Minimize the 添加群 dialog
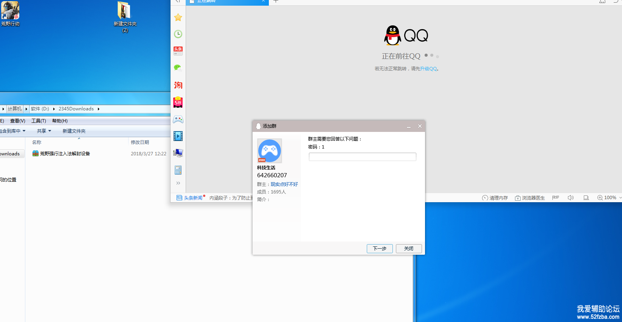Image resolution: width=622 pixels, height=322 pixels. (x=409, y=126)
